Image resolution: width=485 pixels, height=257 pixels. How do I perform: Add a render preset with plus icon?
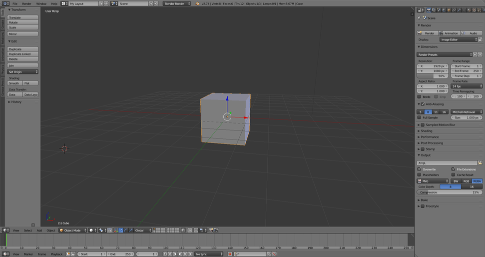tap(475, 54)
